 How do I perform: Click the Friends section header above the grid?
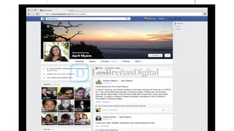coord(47,84)
